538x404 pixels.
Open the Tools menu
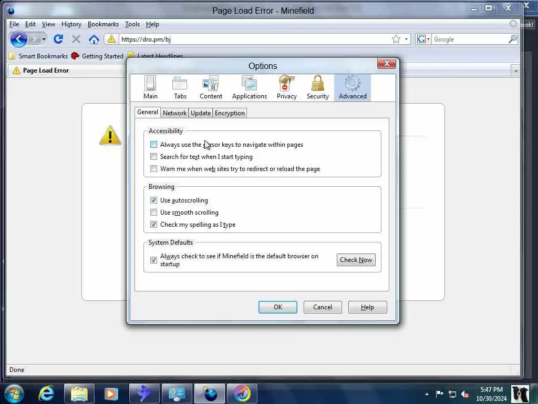pos(132,24)
